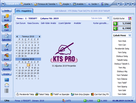Open the Çek module
Screen dimensions: 136x103
click(7, 47)
